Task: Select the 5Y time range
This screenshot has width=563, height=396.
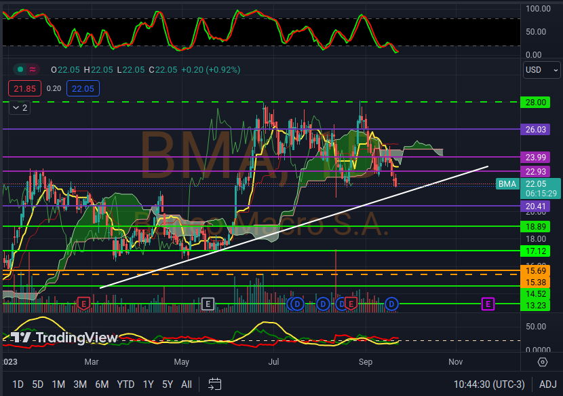Action: (168, 384)
